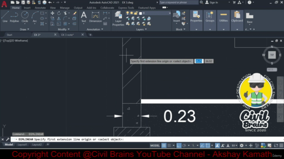
Task: Click the Plot (print) icon in quick access toolbar
Action: coord(44,2)
